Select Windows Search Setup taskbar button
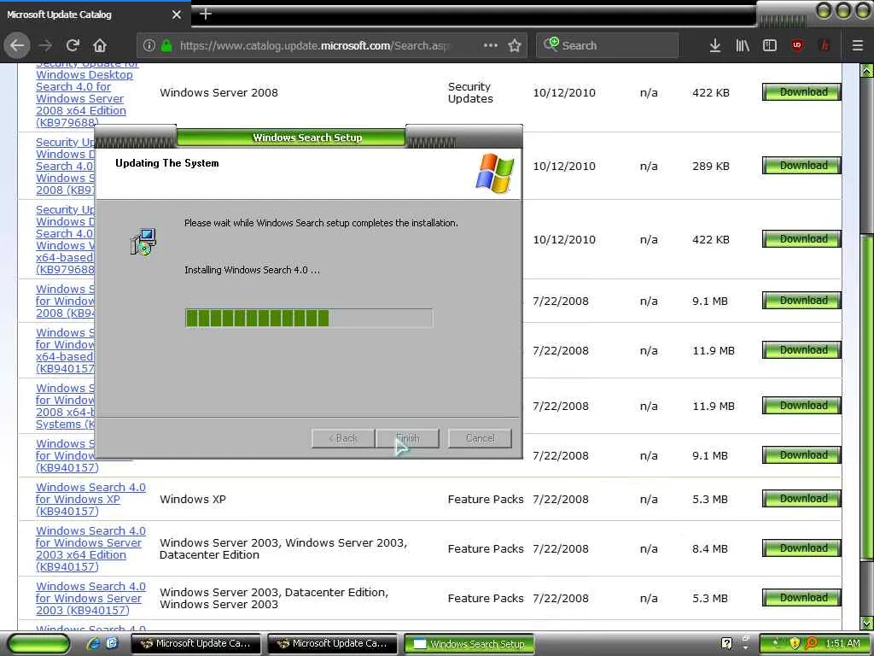Screen dimensions: 874x656 click(469, 644)
